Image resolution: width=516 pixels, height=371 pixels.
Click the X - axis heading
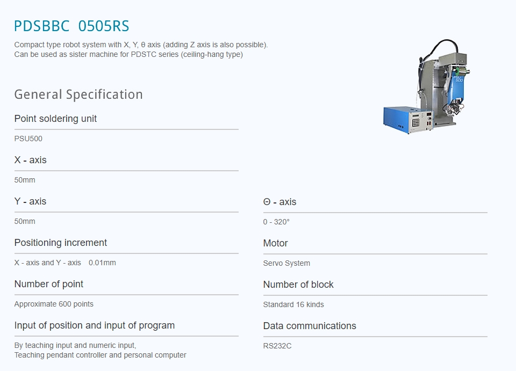point(30,160)
